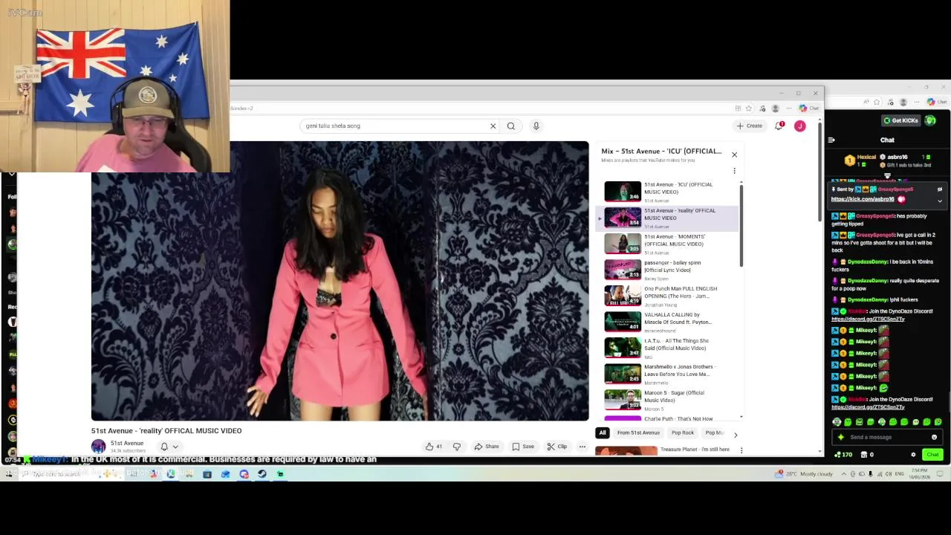This screenshot has width=951, height=535.
Task: Play VALHALLA CALLING by Miracle Of Sound
Action: [x=669, y=322]
